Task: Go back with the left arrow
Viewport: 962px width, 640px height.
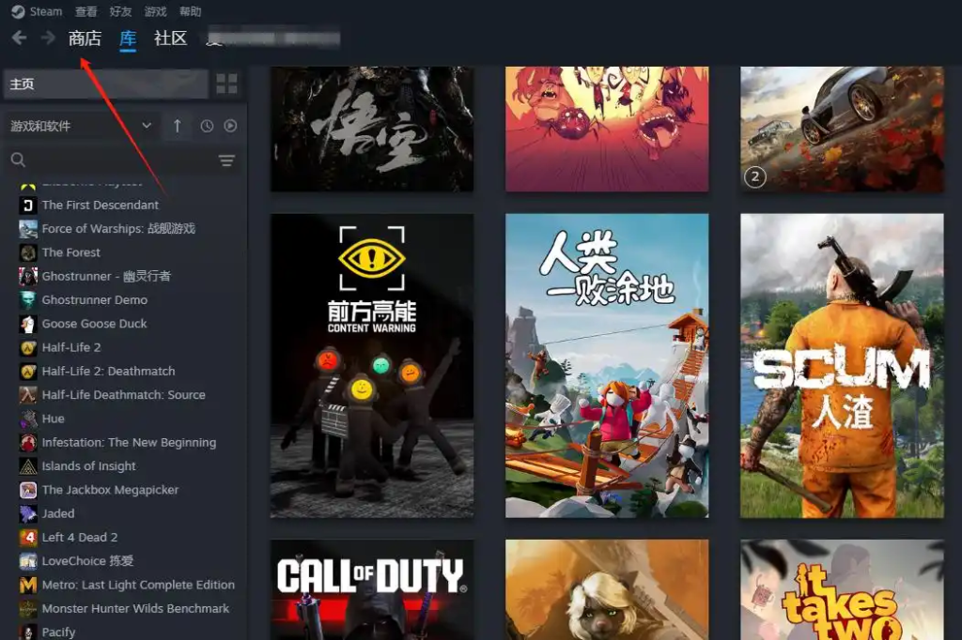Action: click(x=19, y=38)
